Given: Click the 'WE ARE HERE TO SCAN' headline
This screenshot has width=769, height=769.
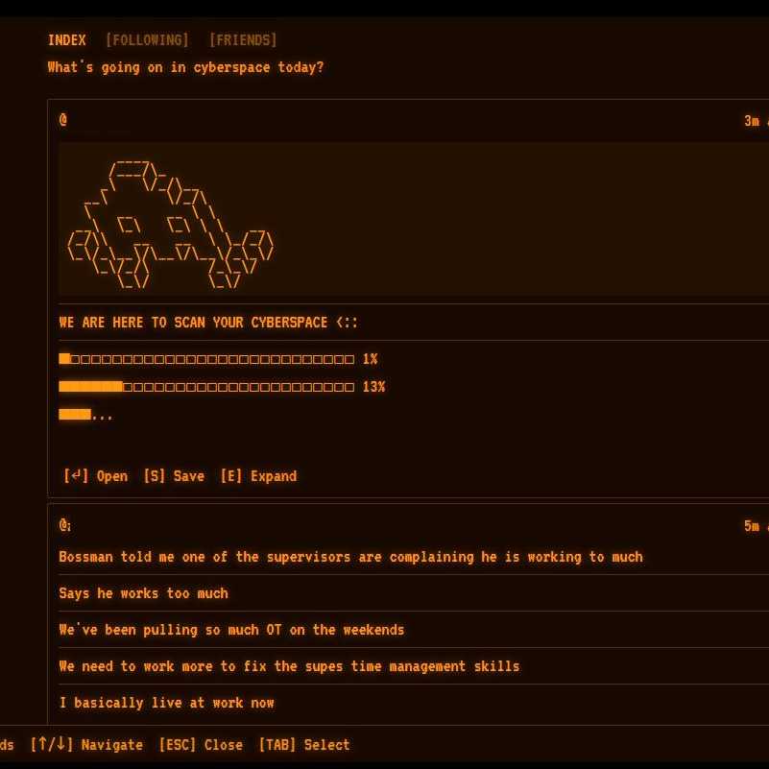Looking at the screenshot, I should [x=208, y=323].
